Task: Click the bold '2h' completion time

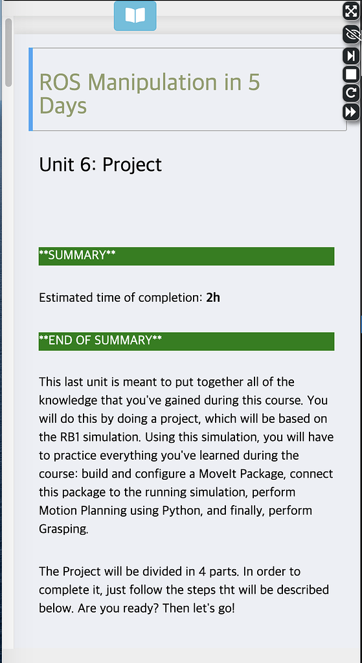Action: 213,298
